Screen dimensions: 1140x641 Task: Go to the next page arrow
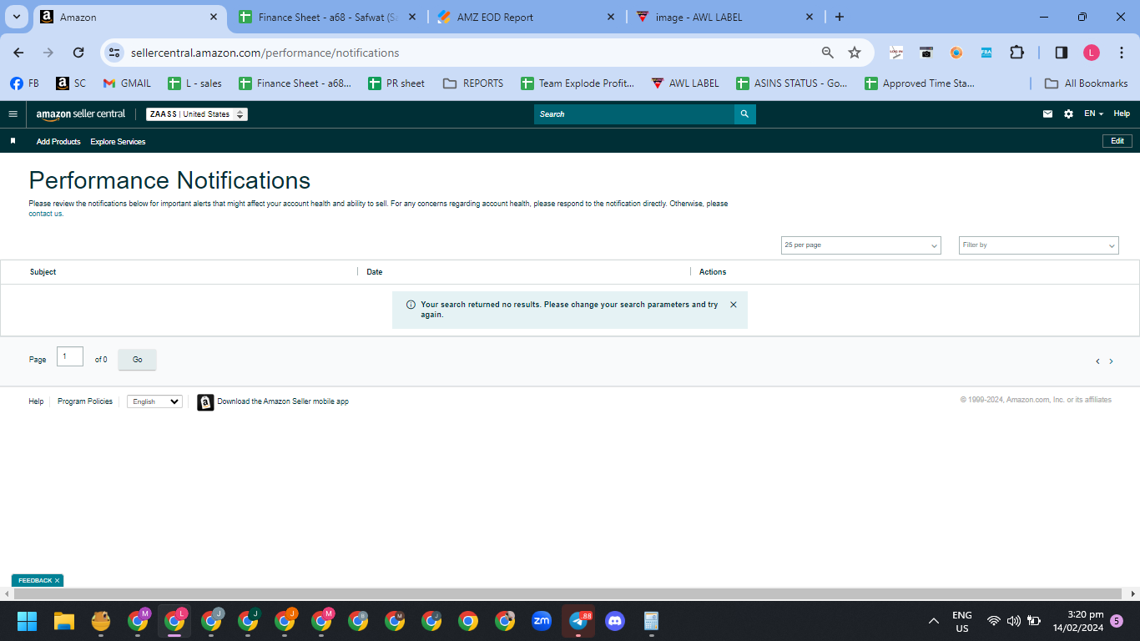point(1111,361)
